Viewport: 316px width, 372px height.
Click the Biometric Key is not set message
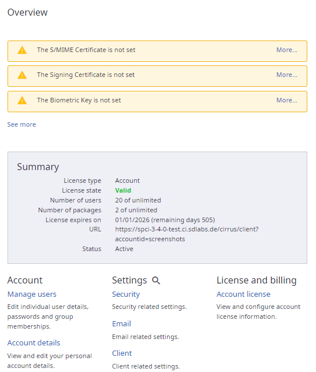click(x=79, y=100)
